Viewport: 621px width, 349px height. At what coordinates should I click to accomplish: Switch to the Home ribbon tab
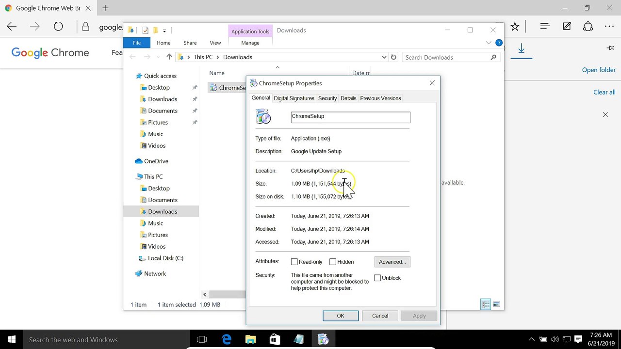pos(163,43)
